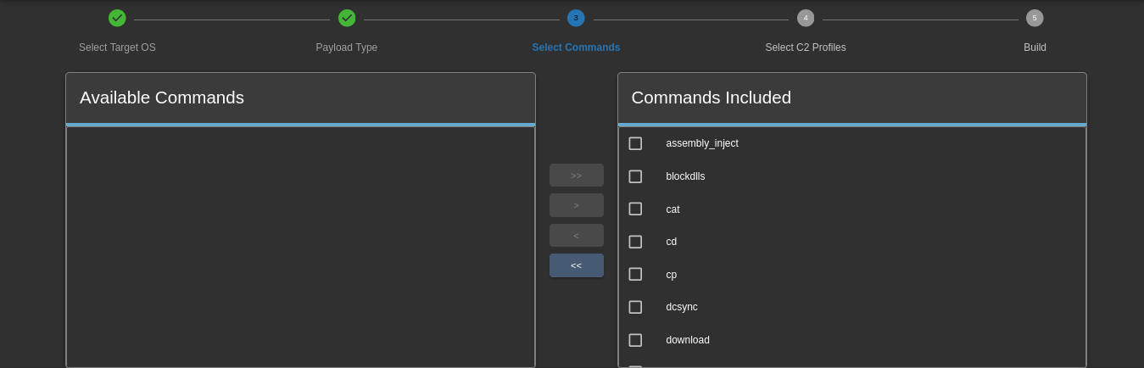The image size is (1144, 368).
Task: Tick the cat command checkbox
Action: [x=635, y=209]
